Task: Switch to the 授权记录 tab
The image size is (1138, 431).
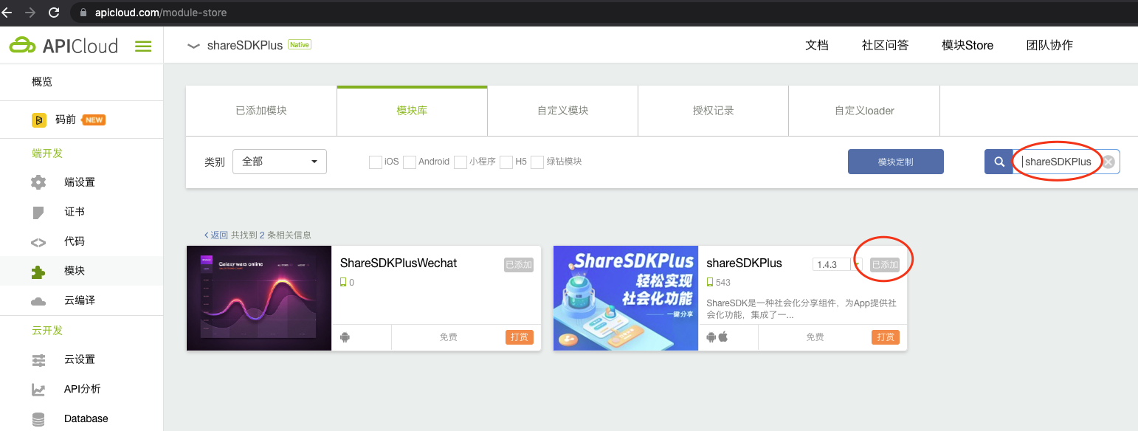Action: (714, 111)
